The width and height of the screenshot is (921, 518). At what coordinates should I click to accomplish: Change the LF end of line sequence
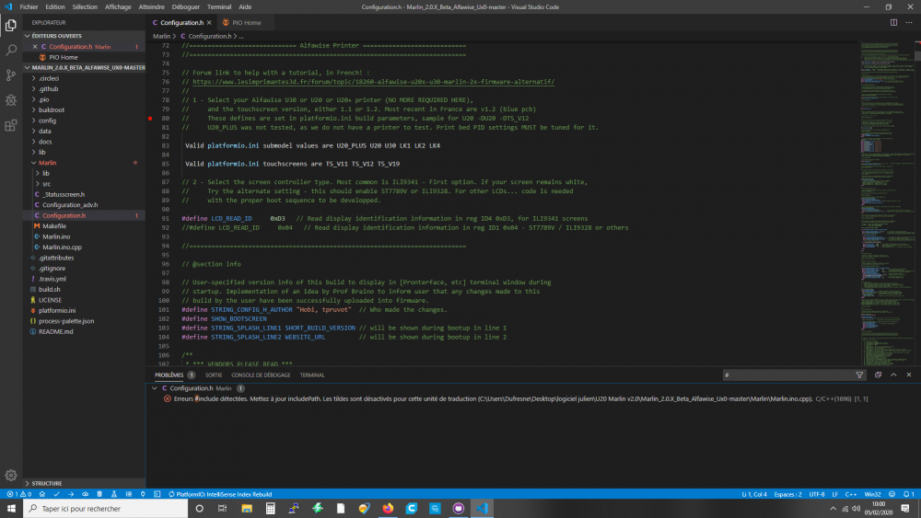pyautogui.click(x=834, y=494)
